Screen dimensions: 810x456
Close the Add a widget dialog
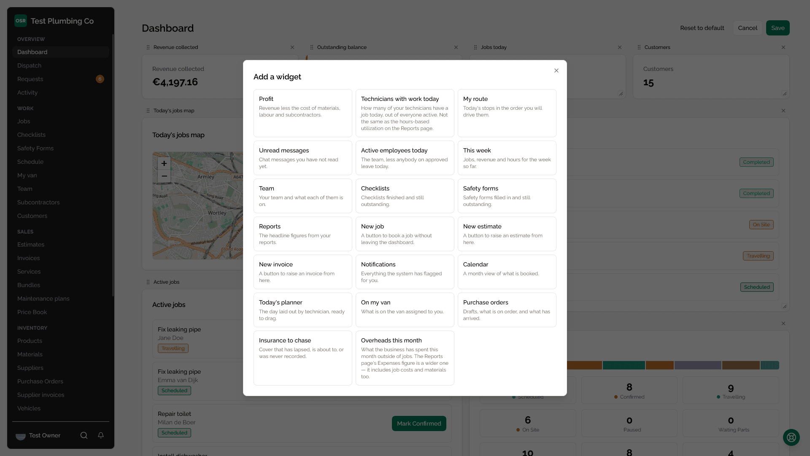pyautogui.click(x=556, y=71)
